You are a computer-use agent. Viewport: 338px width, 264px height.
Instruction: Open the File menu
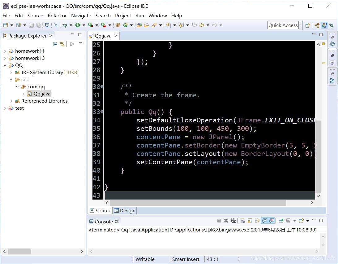(x=6, y=16)
